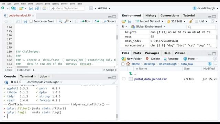This screenshot has width=220, height=124.
Task: Click the Source button in the editor
Action: click(x=110, y=21)
